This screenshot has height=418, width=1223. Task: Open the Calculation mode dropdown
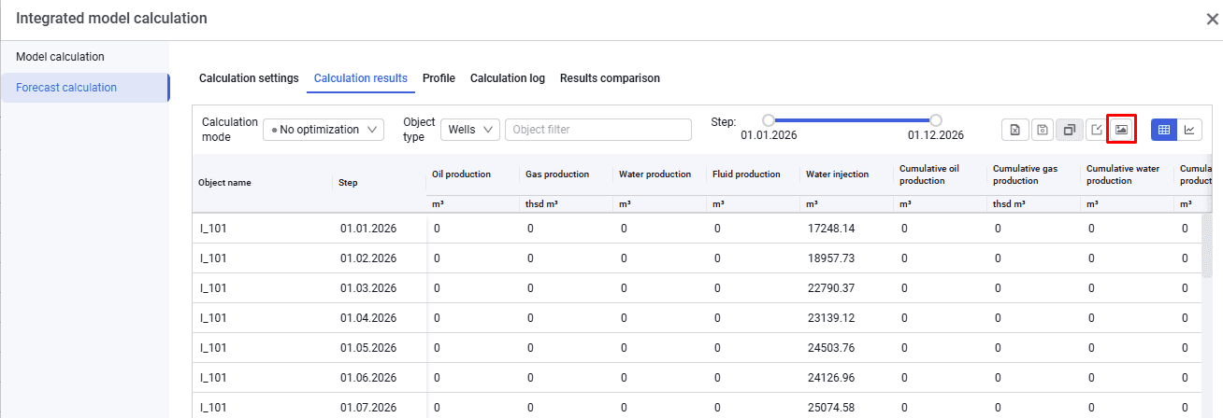pyautogui.click(x=324, y=130)
